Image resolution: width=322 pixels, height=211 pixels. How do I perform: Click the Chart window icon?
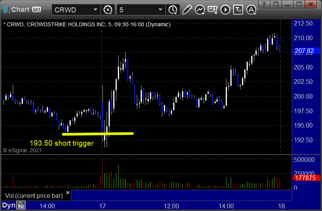(x=7, y=10)
